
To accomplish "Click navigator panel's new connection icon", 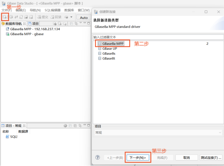I will tap(60, 24).
